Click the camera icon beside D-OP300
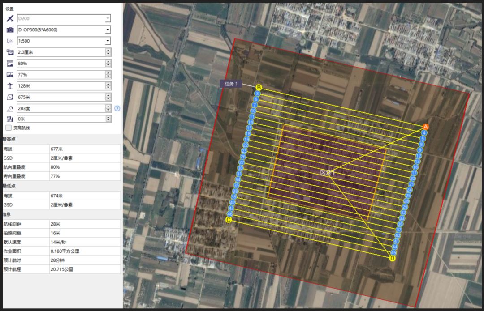The width and height of the screenshot is (484, 311). (x=9, y=30)
